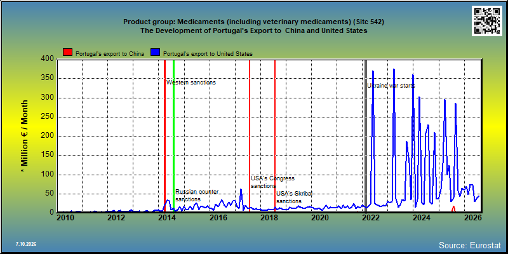
Task: Click the 2026 x-axis label
Action: click(472, 217)
